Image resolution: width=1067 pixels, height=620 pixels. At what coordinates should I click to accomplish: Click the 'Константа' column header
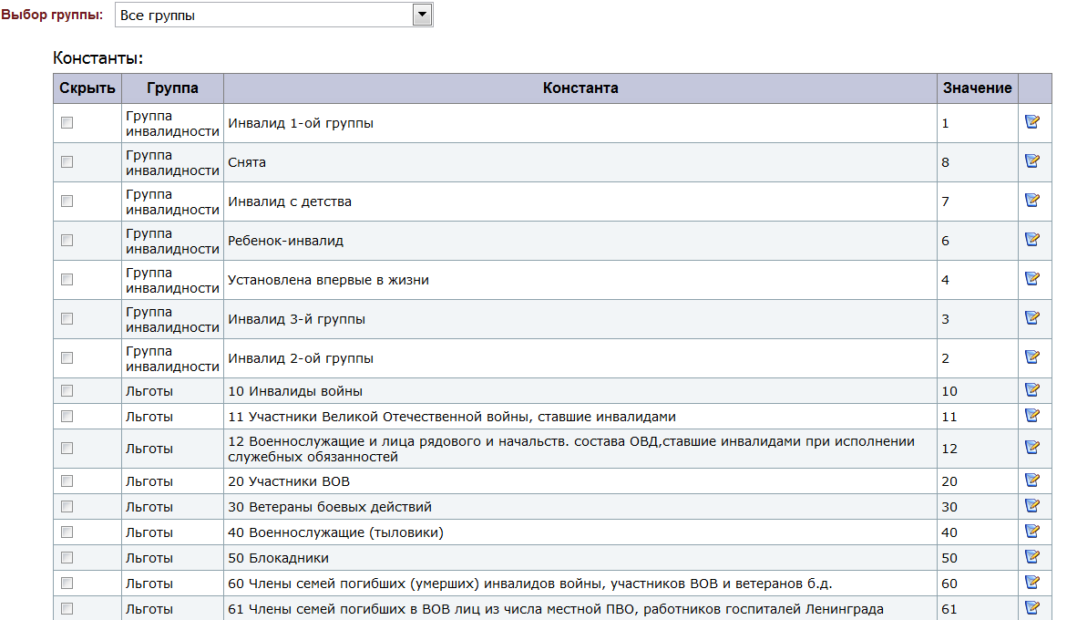580,88
